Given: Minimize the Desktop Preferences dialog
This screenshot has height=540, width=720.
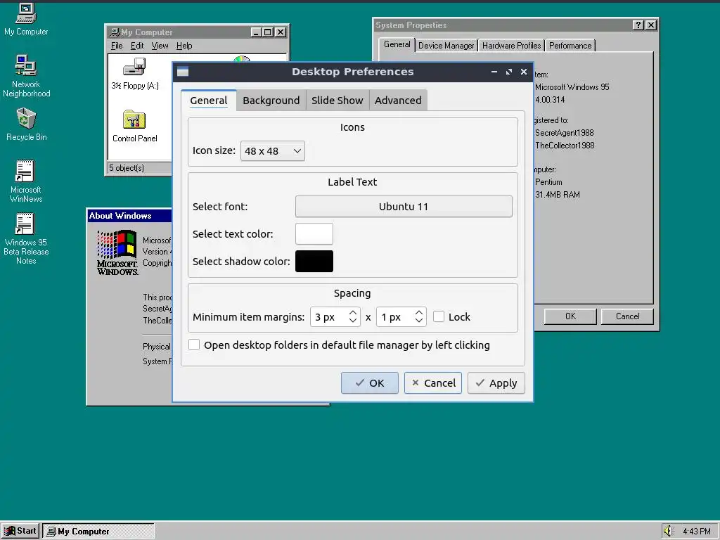Looking at the screenshot, I should 494,72.
